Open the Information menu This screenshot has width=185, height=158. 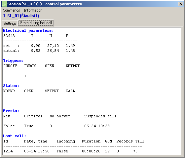tap(33, 10)
